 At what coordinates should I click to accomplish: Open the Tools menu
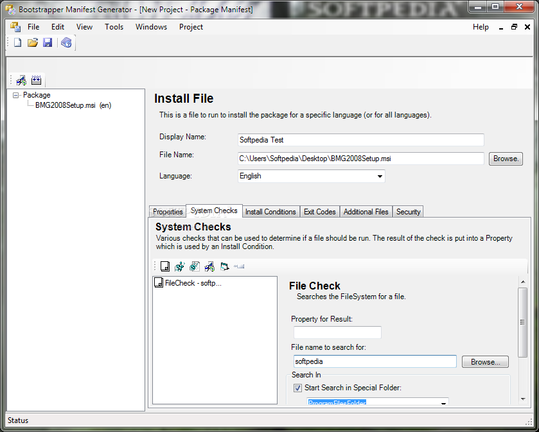[114, 27]
